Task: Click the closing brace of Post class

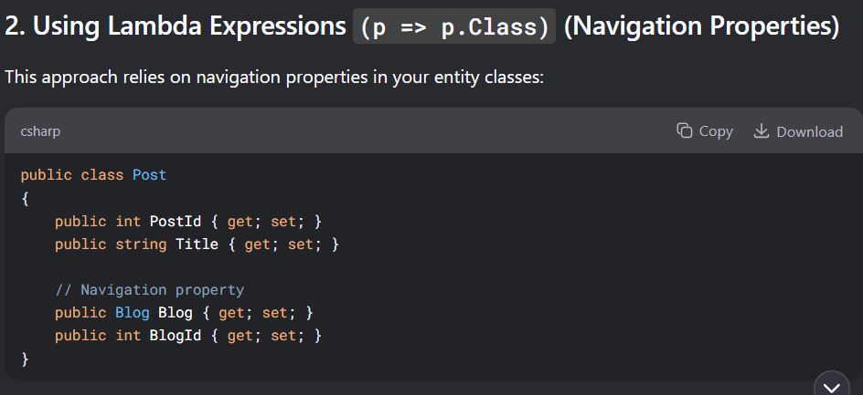Action: coord(25,359)
